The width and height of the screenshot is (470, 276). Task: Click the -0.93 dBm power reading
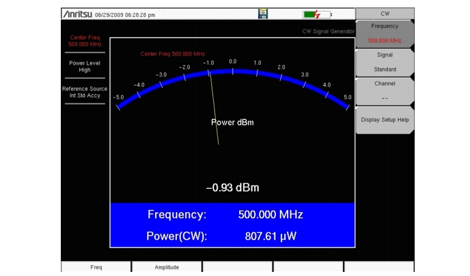232,188
